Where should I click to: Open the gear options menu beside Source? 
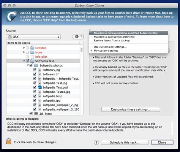78,36
